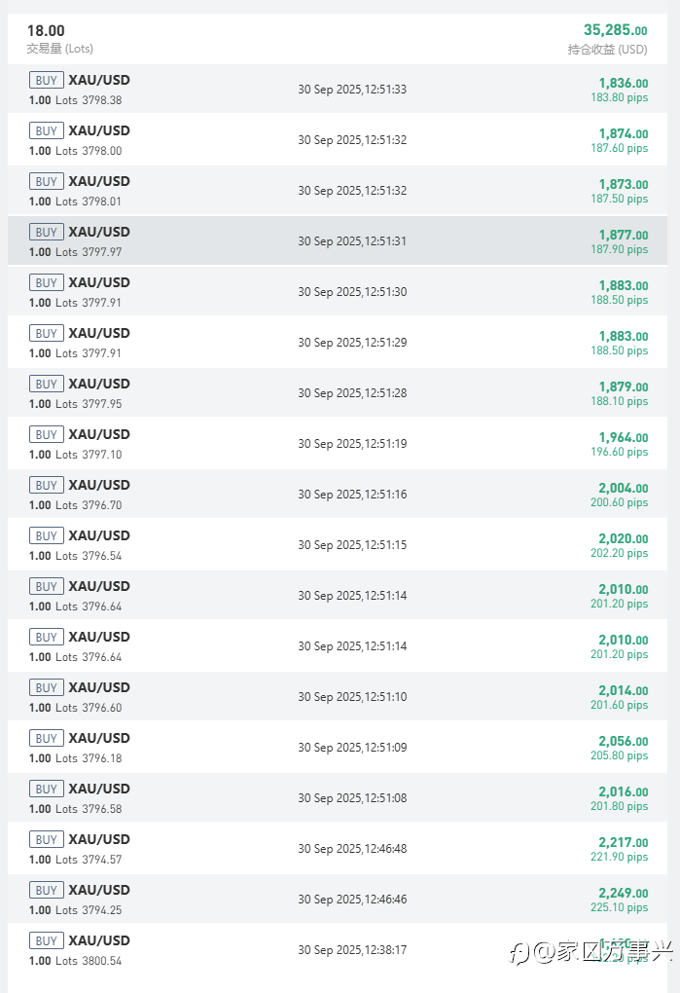Select the 1.00 Lots 3798.01 entry text
The width and height of the screenshot is (680, 993).
pyautogui.click(x=75, y=202)
